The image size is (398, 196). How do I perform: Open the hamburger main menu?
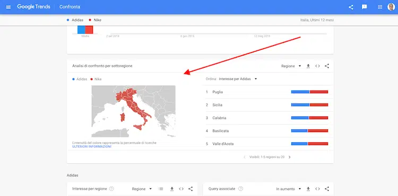click(x=8, y=7)
